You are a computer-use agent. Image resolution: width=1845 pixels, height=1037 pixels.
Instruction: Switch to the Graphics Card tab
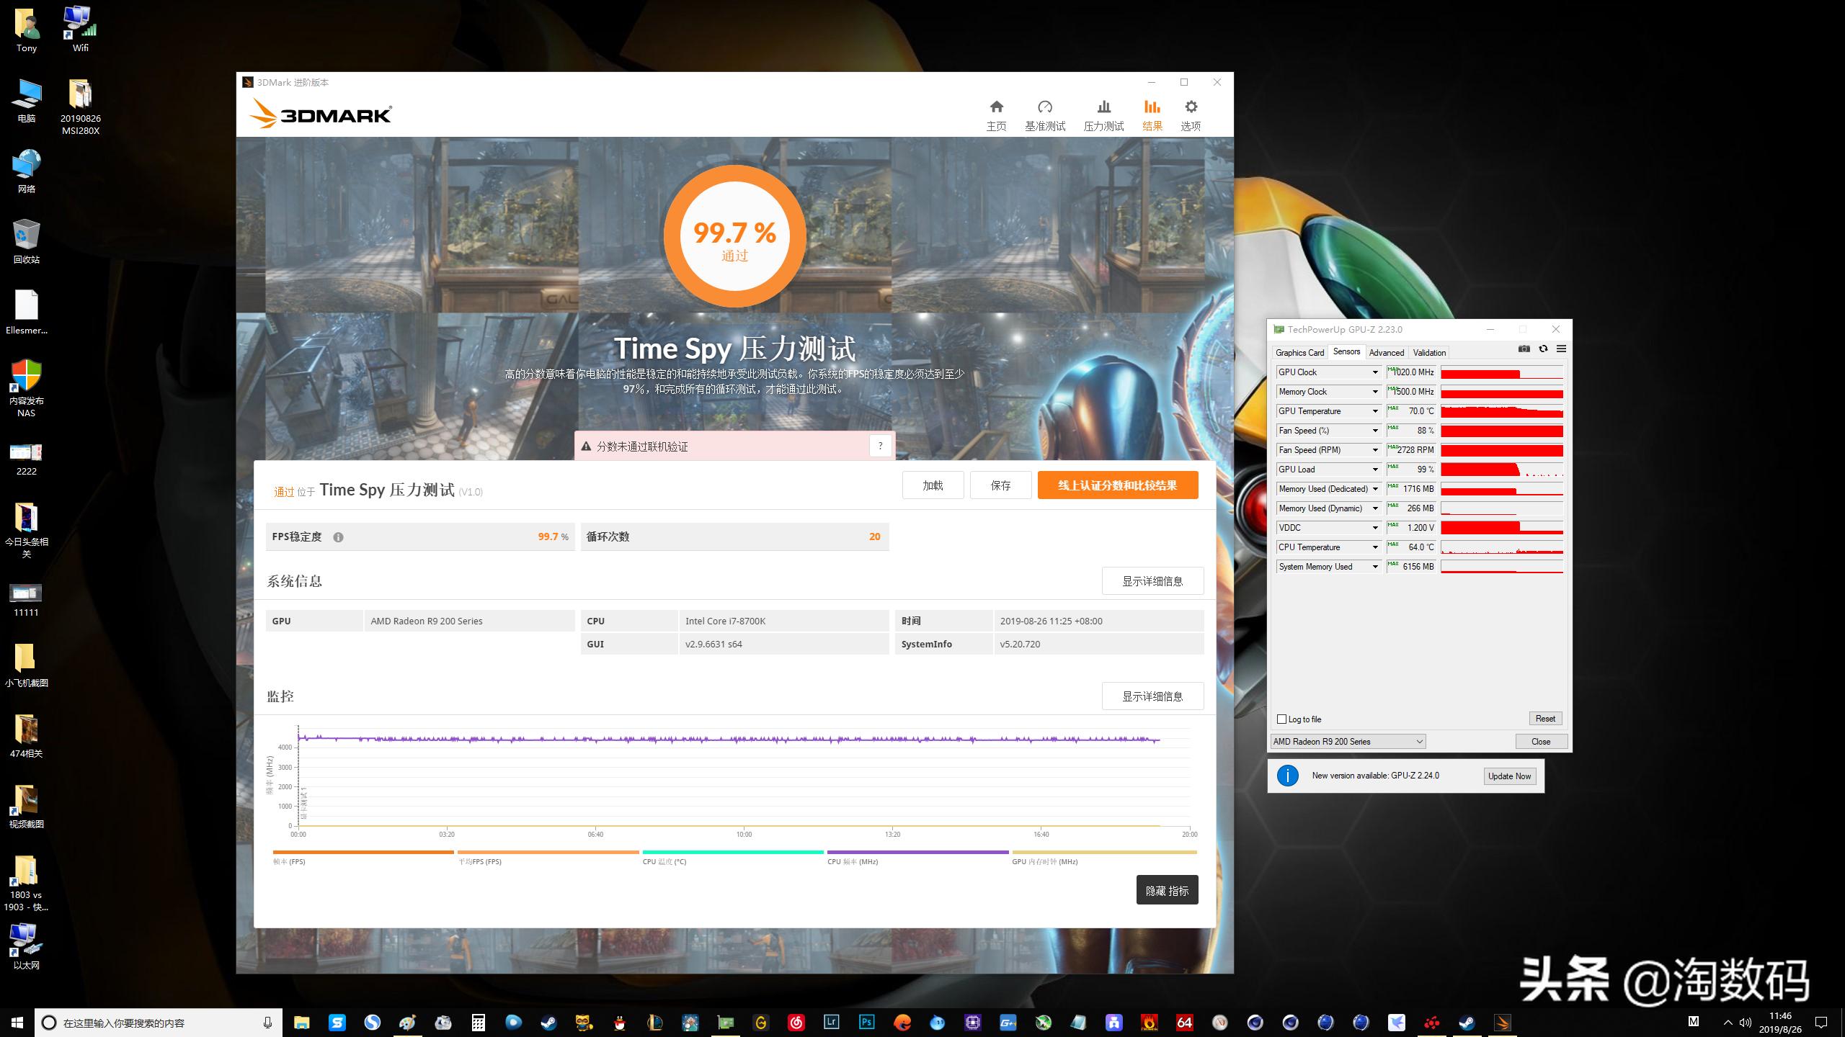(1299, 352)
